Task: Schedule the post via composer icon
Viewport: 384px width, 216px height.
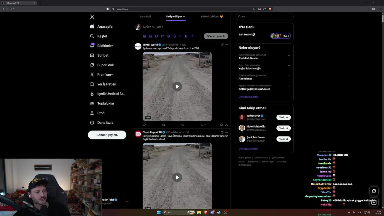Action: coord(174,36)
